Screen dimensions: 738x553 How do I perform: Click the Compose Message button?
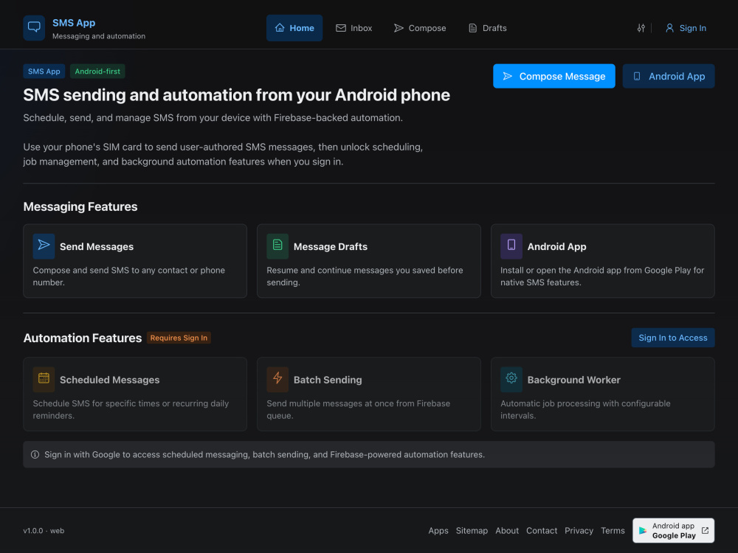pos(554,76)
